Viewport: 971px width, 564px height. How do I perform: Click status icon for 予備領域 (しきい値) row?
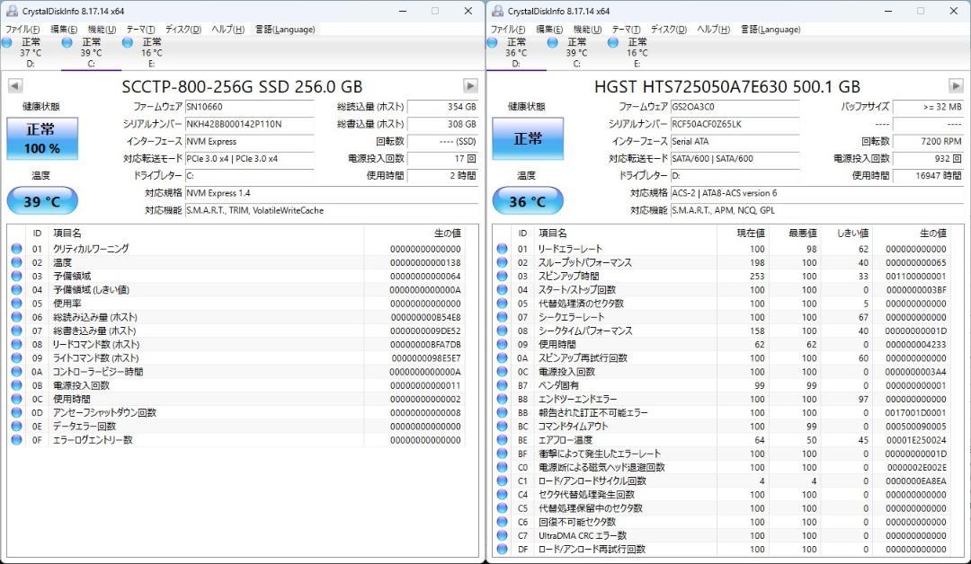(x=17, y=289)
